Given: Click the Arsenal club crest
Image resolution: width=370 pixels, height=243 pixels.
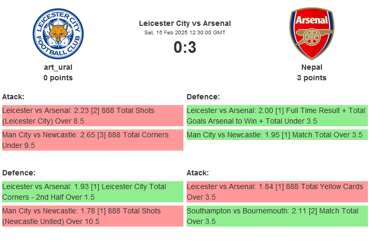Looking at the screenshot, I should [x=311, y=34].
